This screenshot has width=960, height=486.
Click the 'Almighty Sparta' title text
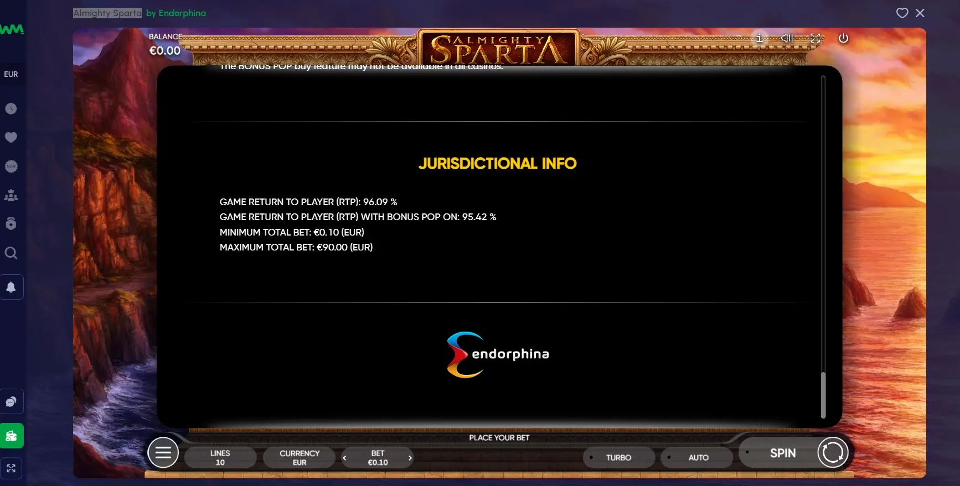click(x=107, y=13)
